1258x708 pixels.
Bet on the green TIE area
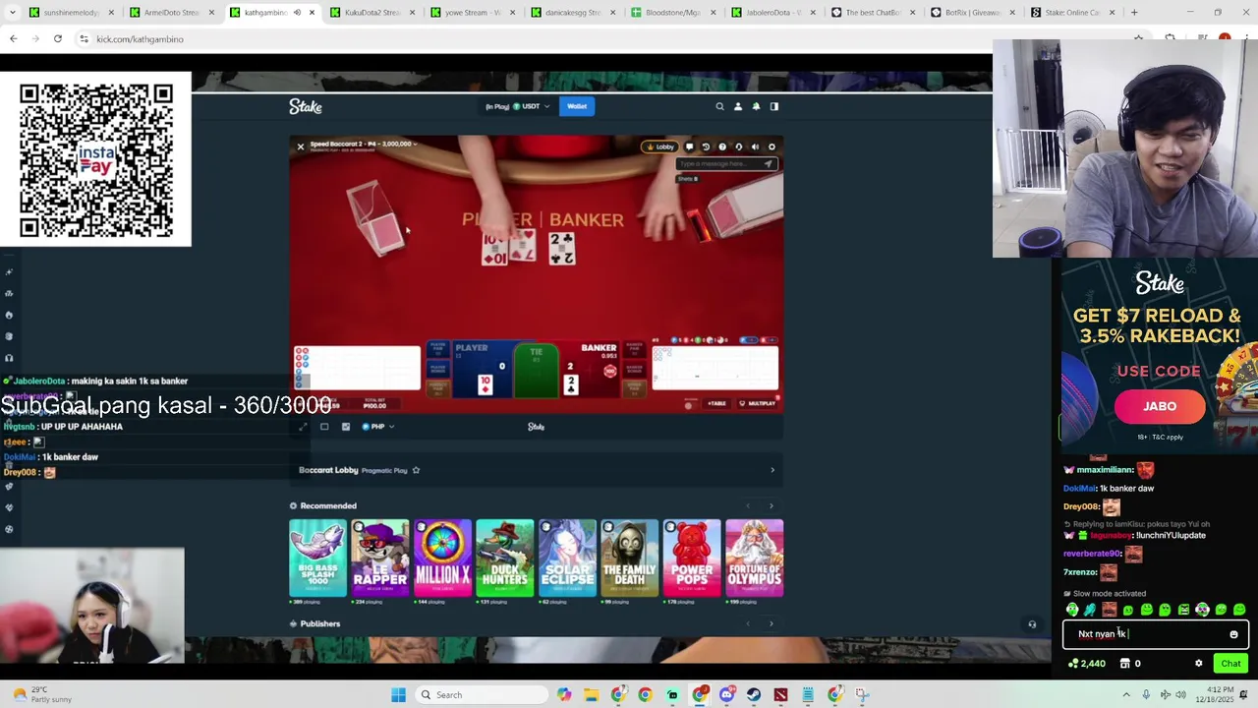click(x=536, y=371)
